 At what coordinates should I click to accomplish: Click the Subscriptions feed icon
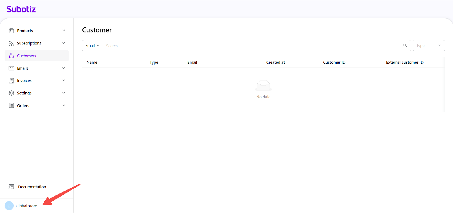pyautogui.click(x=11, y=43)
